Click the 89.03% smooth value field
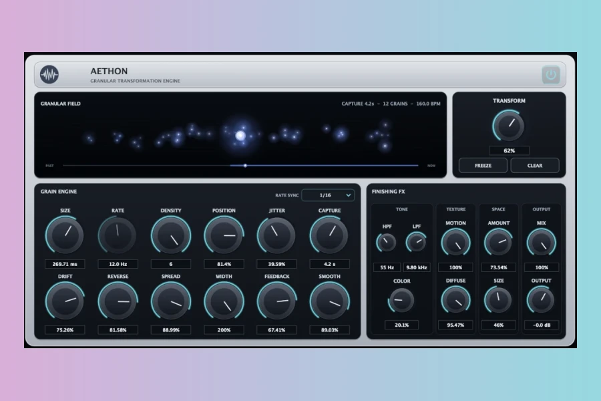This screenshot has width=601, height=401. [x=329, y=329]
